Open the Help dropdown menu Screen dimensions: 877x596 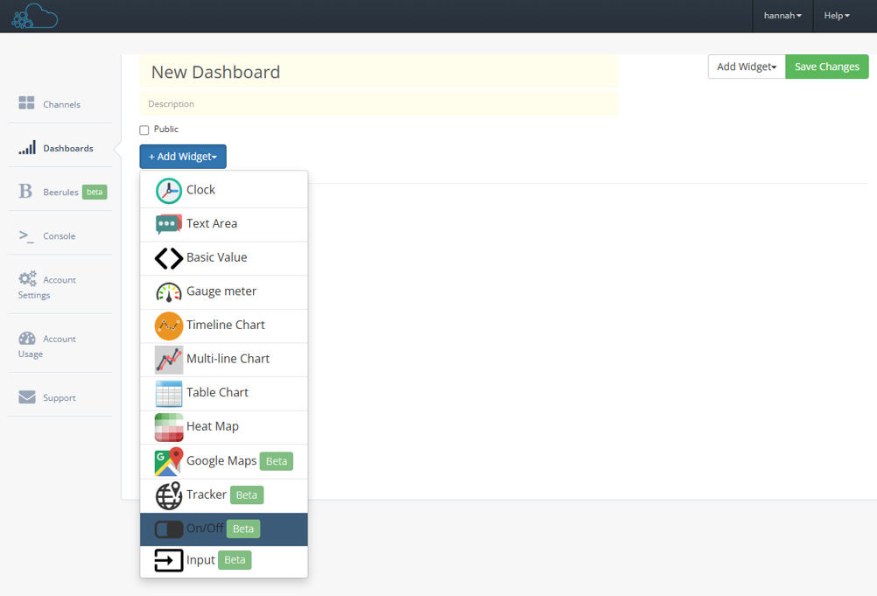click(837, 16)
